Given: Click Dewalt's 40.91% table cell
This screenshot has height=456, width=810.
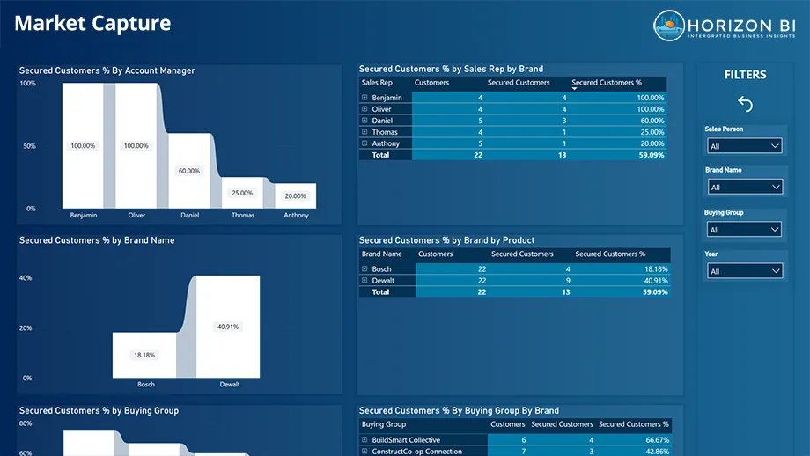Looking at the screenshot, I should 656,281.
